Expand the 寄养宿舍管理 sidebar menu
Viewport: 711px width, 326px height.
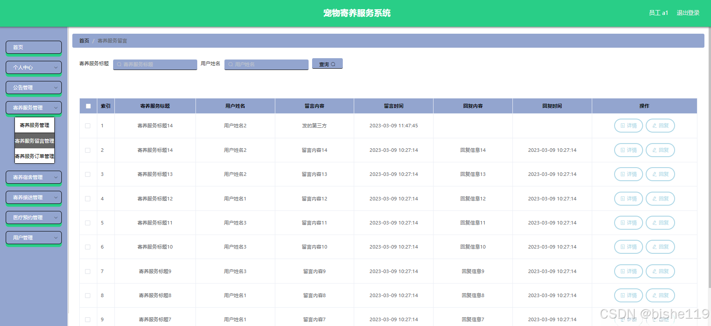[34, 177]
